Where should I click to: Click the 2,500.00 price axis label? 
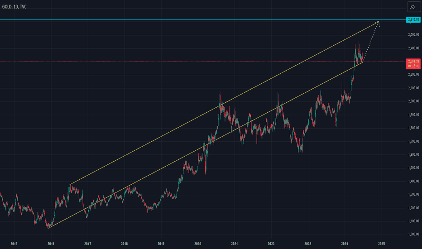[414, 35]
